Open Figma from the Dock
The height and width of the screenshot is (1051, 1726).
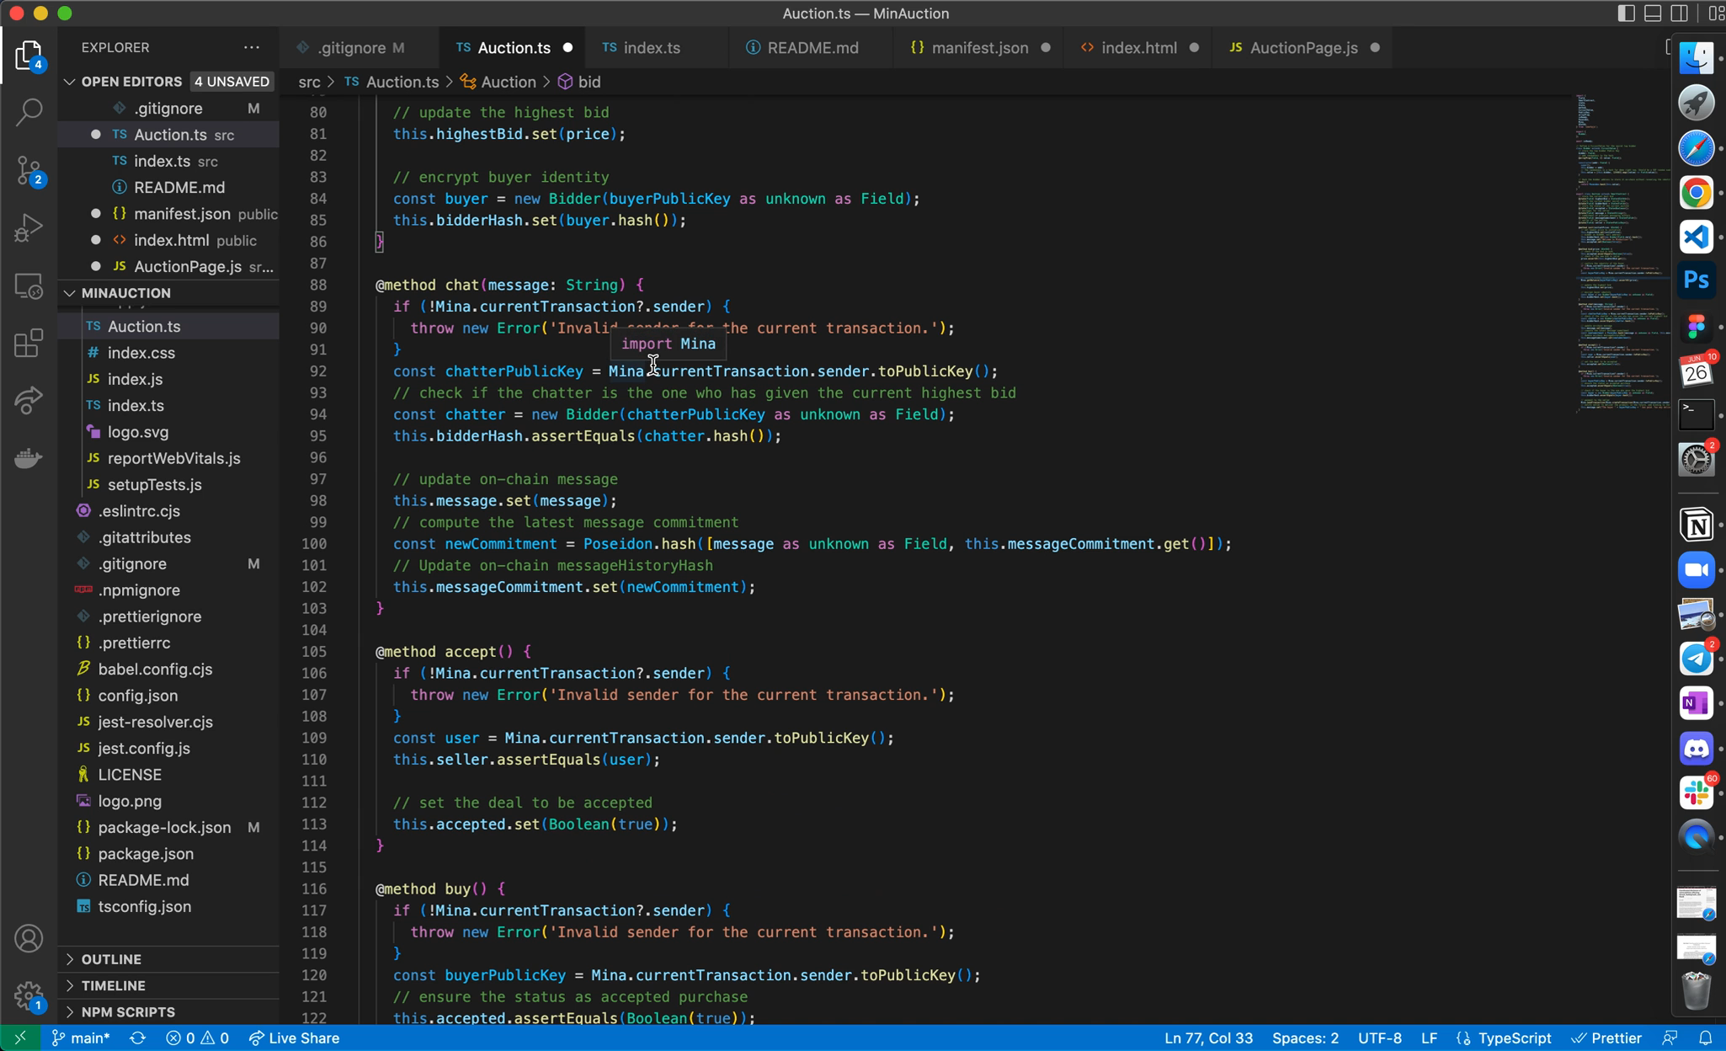(1696, 326)
